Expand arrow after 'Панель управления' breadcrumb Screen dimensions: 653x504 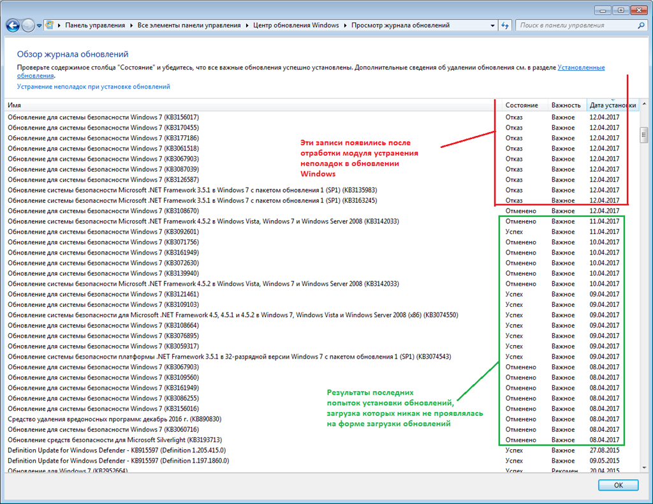click(131, 26)
